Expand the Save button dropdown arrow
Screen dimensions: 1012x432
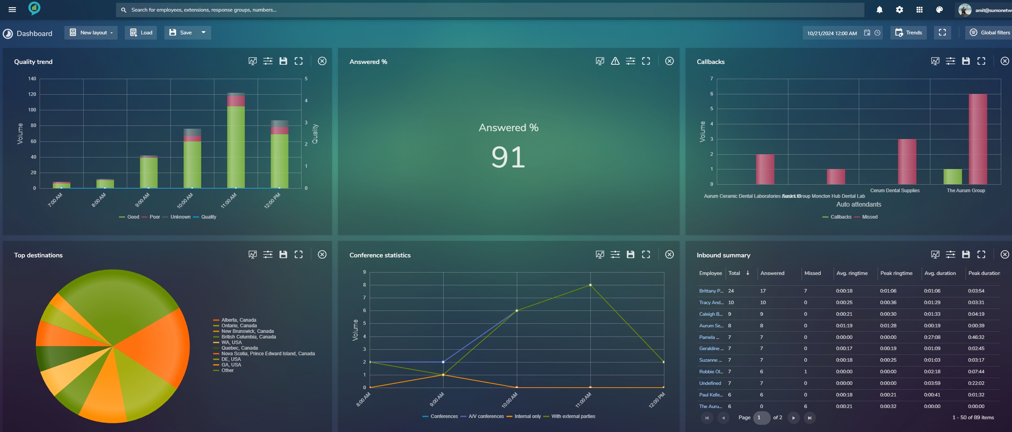[x=203, y=33]
